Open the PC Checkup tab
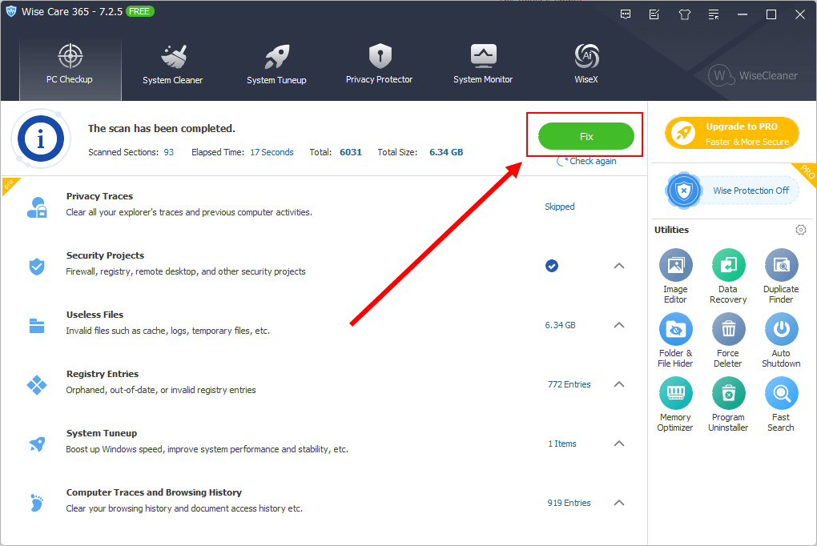 [x=70, y=70]
